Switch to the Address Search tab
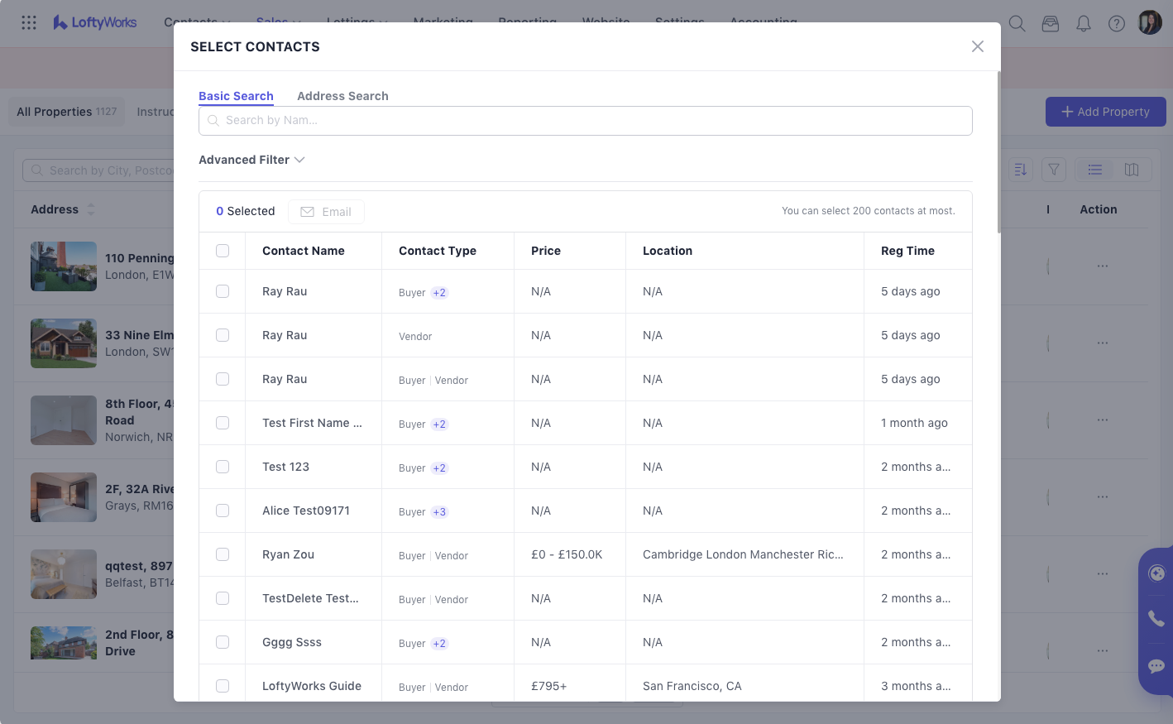Image resolution: width=1173 pixels, height=724 pixels. pos(342,96)
